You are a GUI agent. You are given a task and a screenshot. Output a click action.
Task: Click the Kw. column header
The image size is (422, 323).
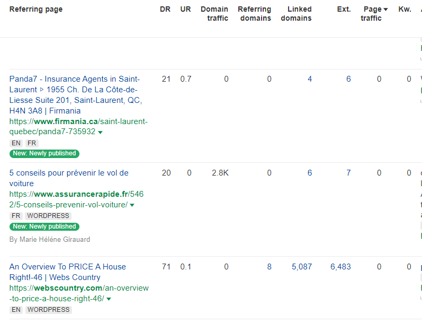pos(405,9)
